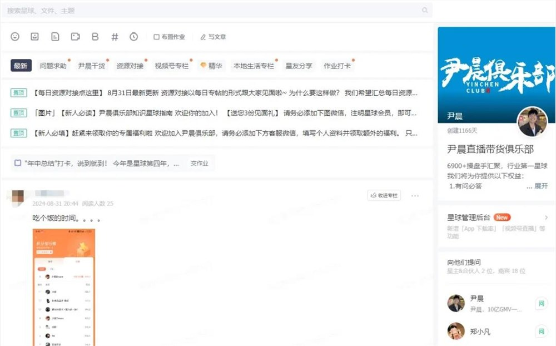The height and width of the screenshot is (346, 556).
Task: Click the 问 button beside 尹晨
Action: 541,303
